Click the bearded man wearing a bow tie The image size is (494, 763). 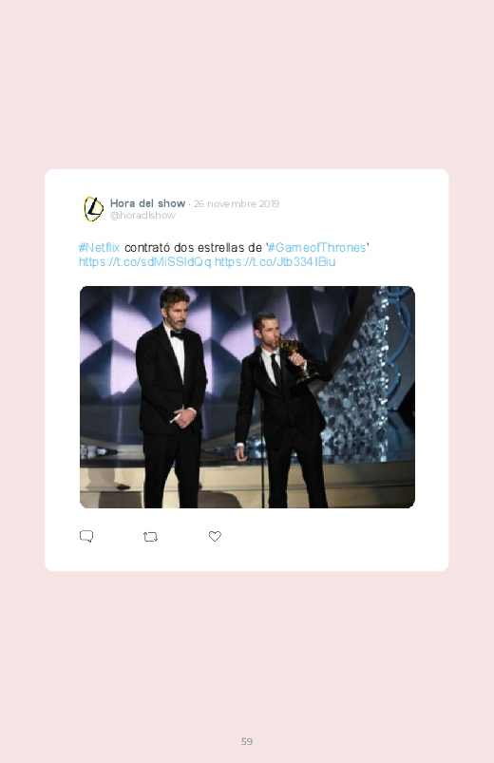coord(171,396)
